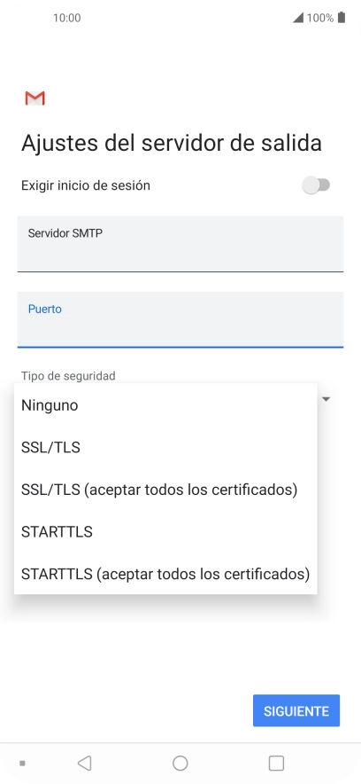Viewport: 361px width, 784px height.
Task: Tap the Android back navigation triangle
Action: click(x=85, y=763)
